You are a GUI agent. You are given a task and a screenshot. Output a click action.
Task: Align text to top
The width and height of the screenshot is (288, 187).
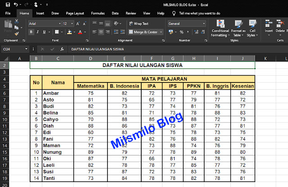tap(94, 23)
